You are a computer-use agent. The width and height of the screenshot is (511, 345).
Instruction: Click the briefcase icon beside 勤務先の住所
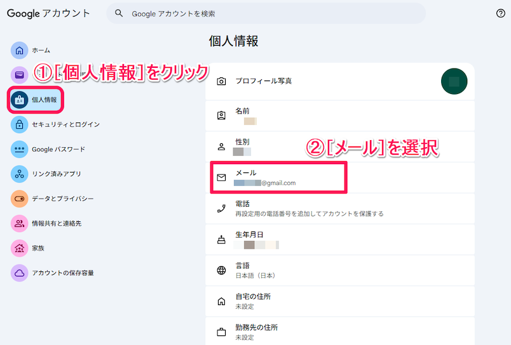pos(221,332)
